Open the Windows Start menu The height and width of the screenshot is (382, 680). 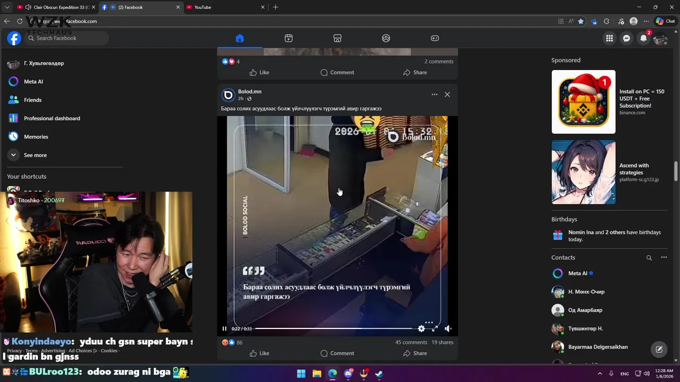(301, 374)
